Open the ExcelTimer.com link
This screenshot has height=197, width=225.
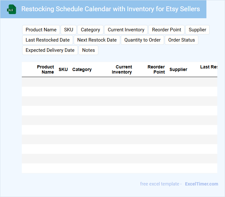pos(202,184)
